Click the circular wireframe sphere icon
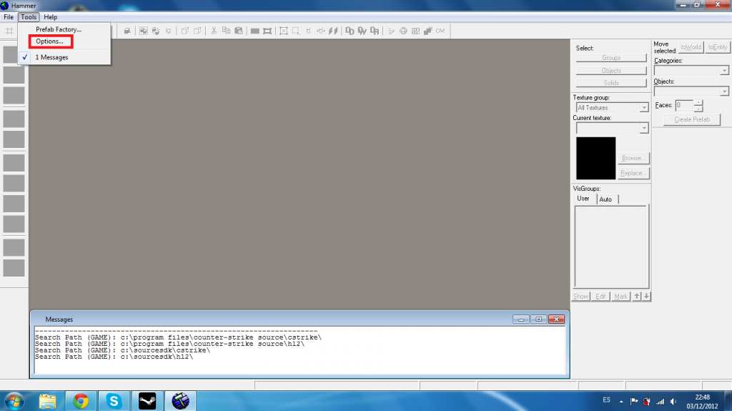Viewport: 732px width, 411px height. (x=403, y=31)
